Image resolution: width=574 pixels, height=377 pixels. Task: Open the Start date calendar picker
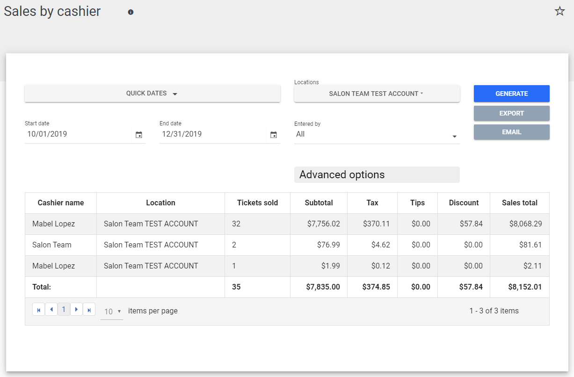click(x=139, y=135)
